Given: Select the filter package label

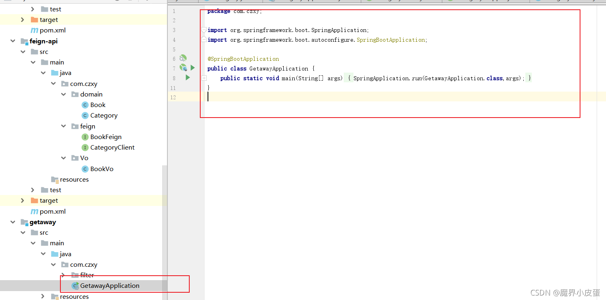Looking at the screenshot, I should pos(87,275).
